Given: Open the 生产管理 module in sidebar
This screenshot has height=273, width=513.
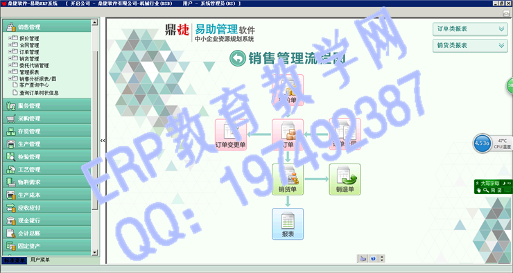Looking at the screenshot, I should (x=46, y=144).
